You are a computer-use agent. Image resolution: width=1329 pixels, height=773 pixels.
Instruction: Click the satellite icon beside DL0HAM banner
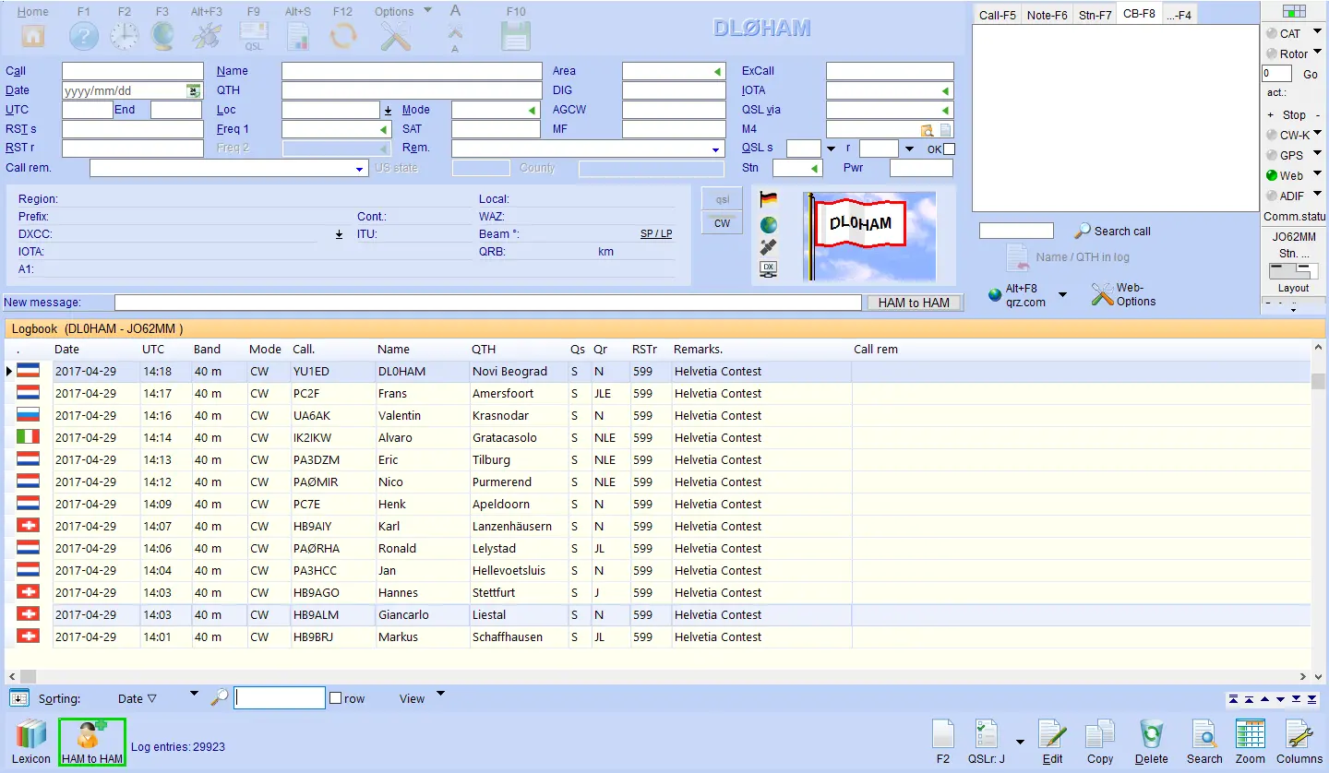(x=768, y=247)
